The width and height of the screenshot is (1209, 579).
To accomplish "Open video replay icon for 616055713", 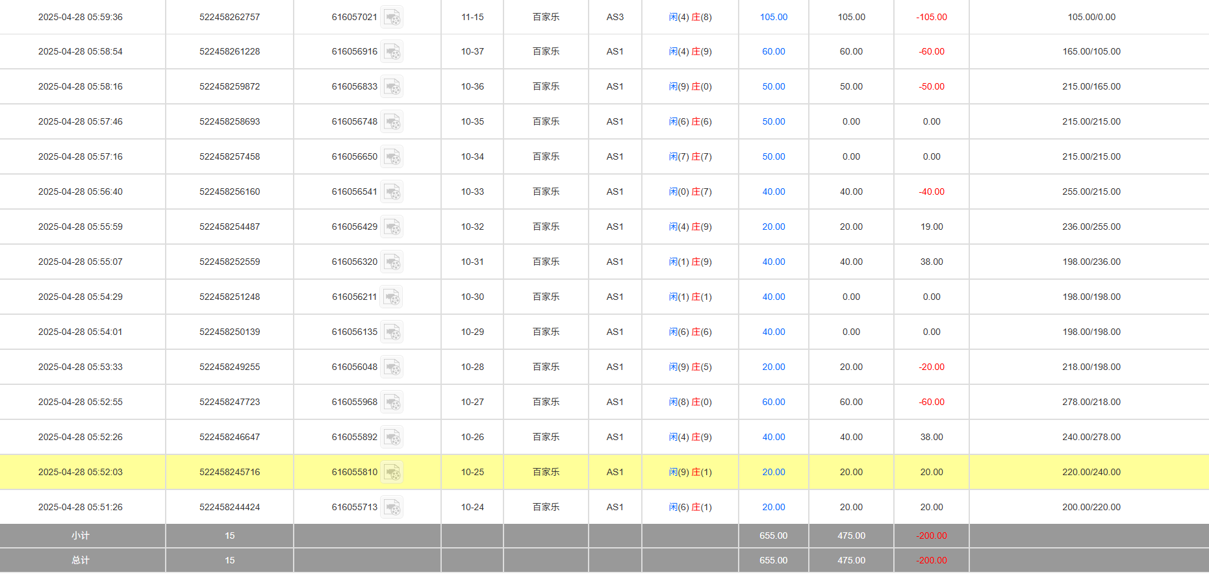I will click(392, 508).
